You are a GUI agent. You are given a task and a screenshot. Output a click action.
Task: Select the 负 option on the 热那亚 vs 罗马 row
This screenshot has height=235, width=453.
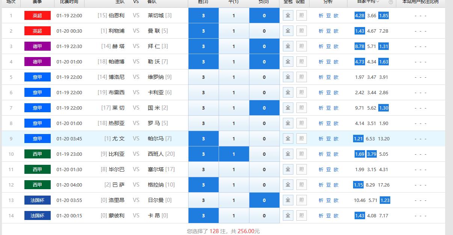pyautogui.click(x=264, y=123)
